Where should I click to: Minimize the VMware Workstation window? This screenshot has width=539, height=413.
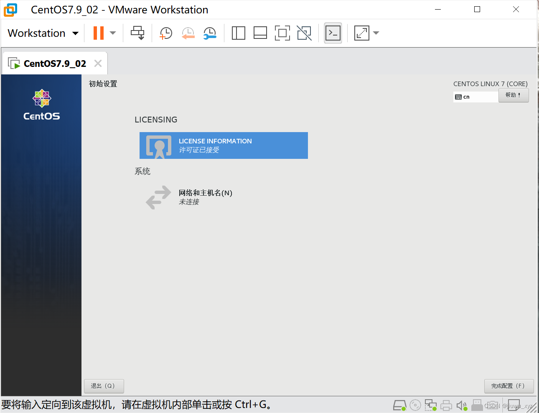[x=438, y=9]
